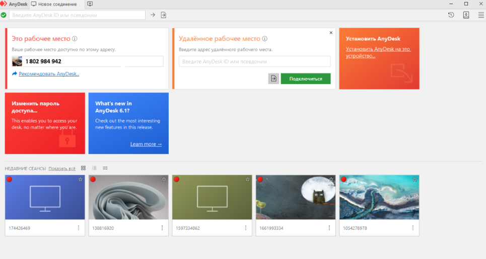This screenshot has height=259, width=486.
Task: Open options menu for session 1054278978
Action: [413, 228]
